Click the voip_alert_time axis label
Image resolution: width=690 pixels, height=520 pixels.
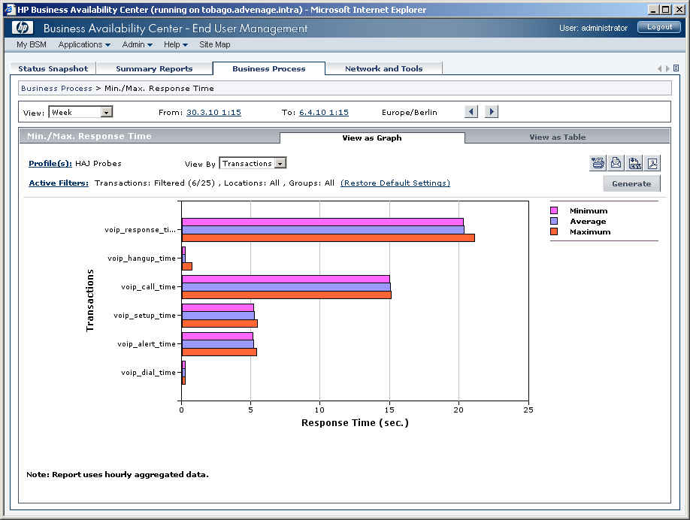tap(147, 344)
